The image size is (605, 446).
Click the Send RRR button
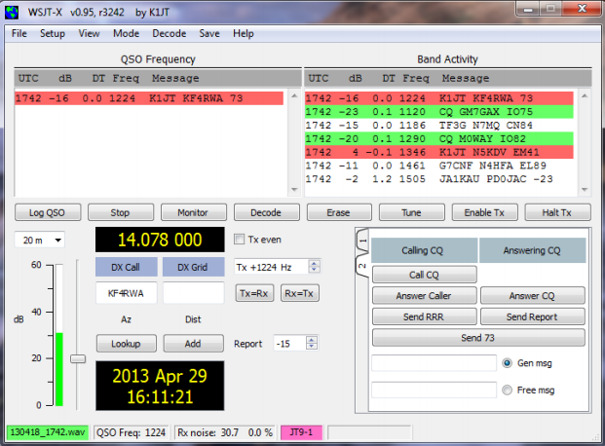[424, 316]
